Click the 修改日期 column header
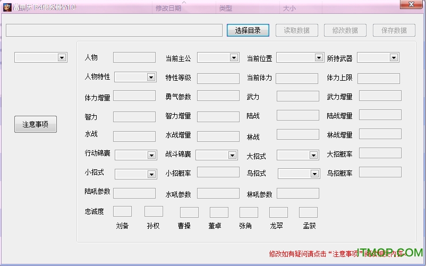Viewport: 426px width, 266px height. pyautogui.click(x=168, y=8)
